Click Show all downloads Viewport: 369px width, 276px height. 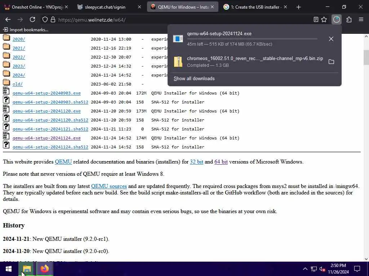click(x=194, y=79)
